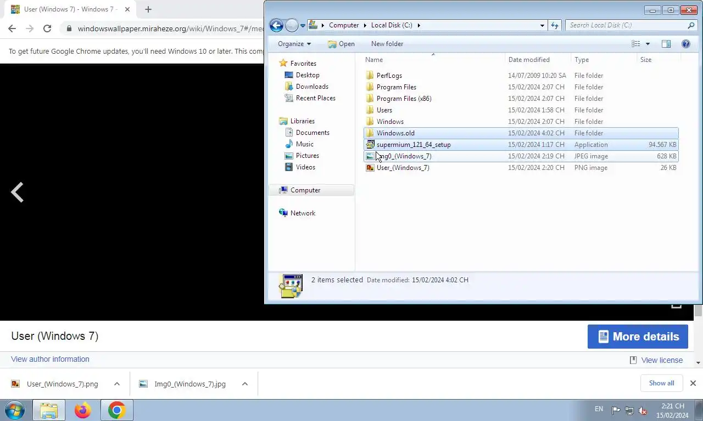Open downloaded User_(Windows_7).png
This screenshot has height=421, width=703.
pos(55,384)
